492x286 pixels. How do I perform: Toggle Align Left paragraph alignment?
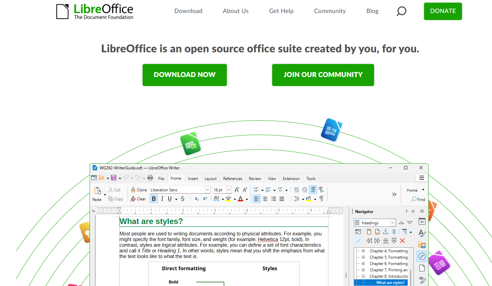257,199
